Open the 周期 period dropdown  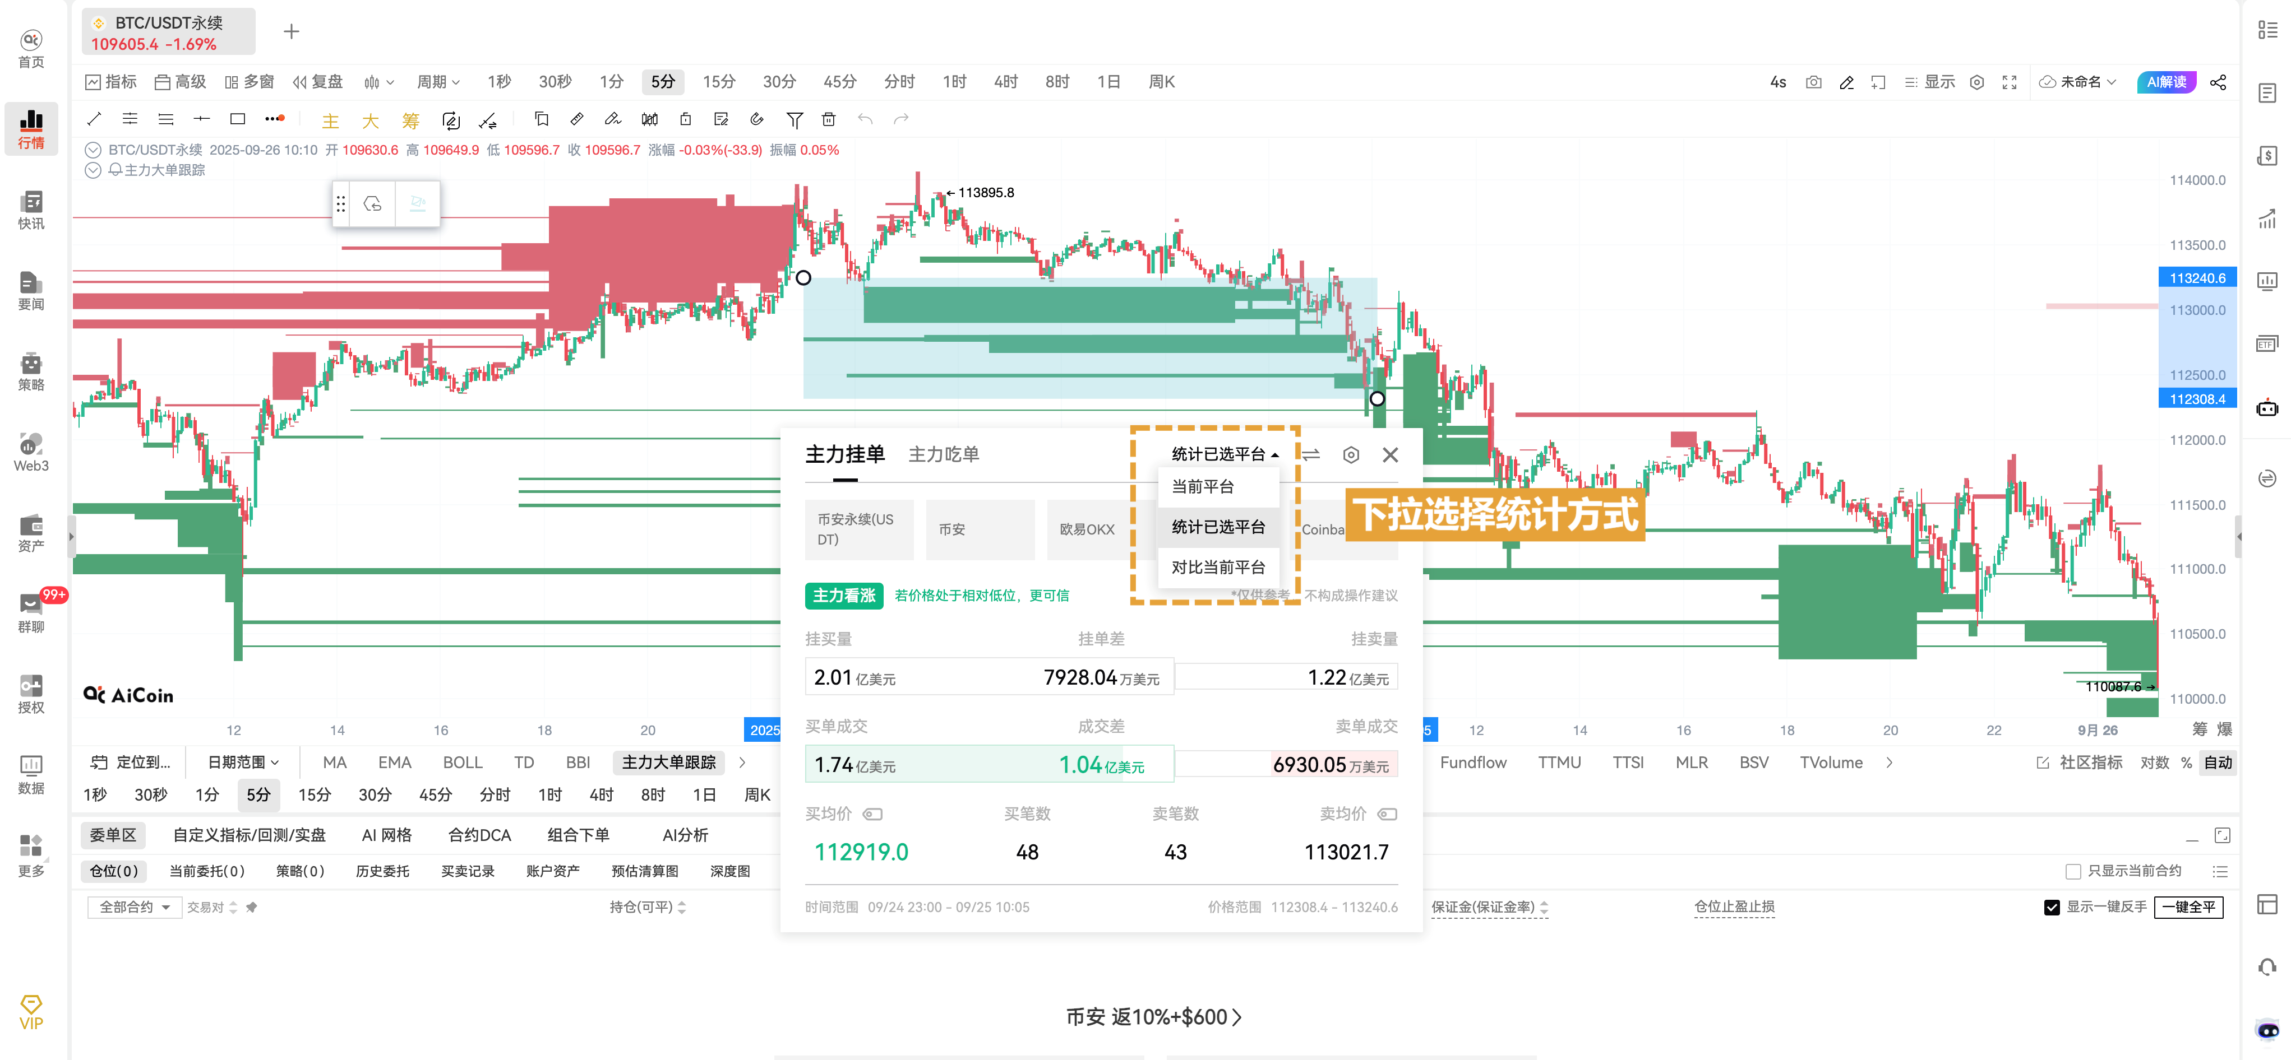437,82
